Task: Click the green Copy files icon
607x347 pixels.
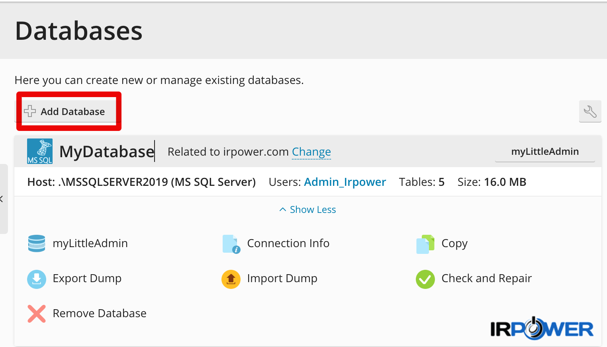Action: [x=425, y=244]
